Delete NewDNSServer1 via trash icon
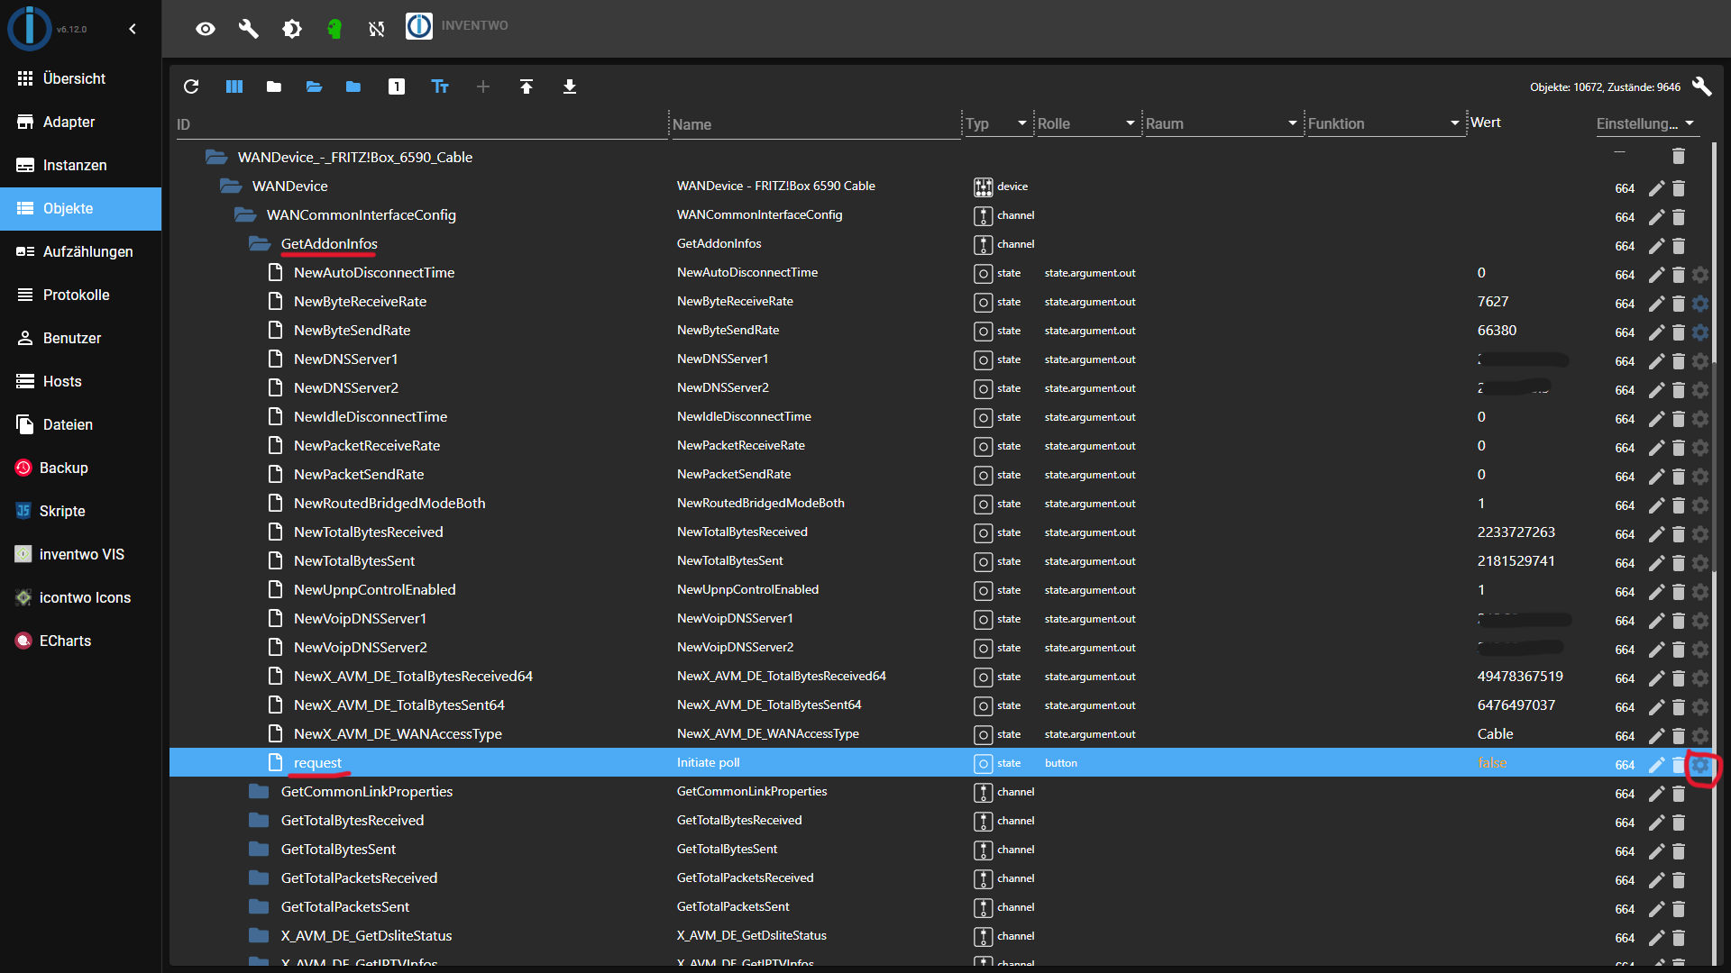Viewport: 1731px width, 973px height. 1679,361
